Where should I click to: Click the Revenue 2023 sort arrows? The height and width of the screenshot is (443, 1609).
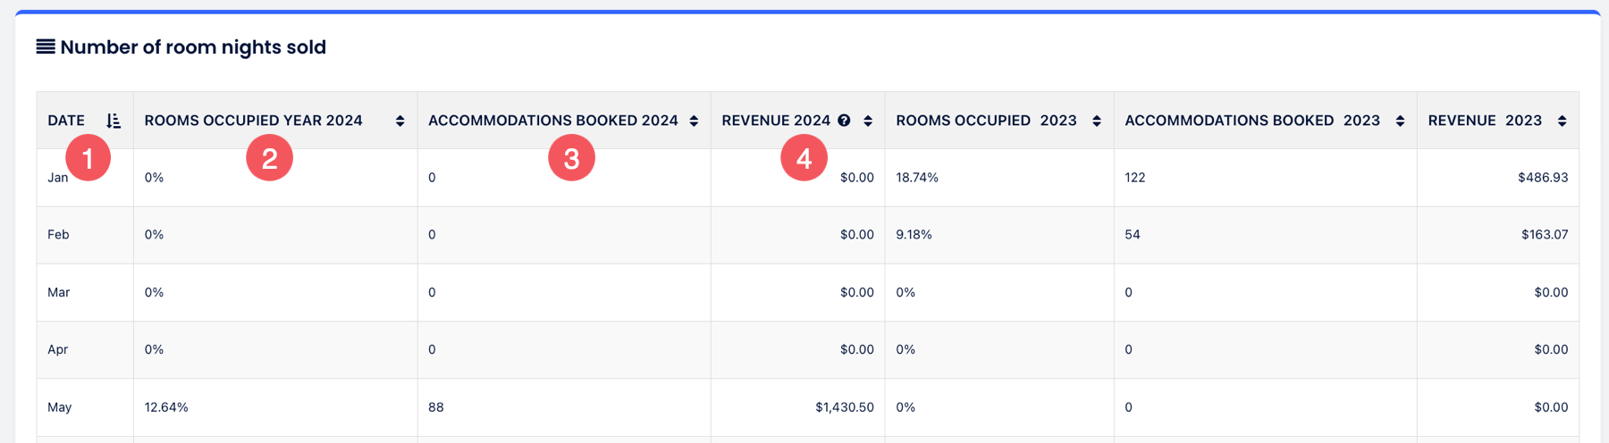[1562, 121]
